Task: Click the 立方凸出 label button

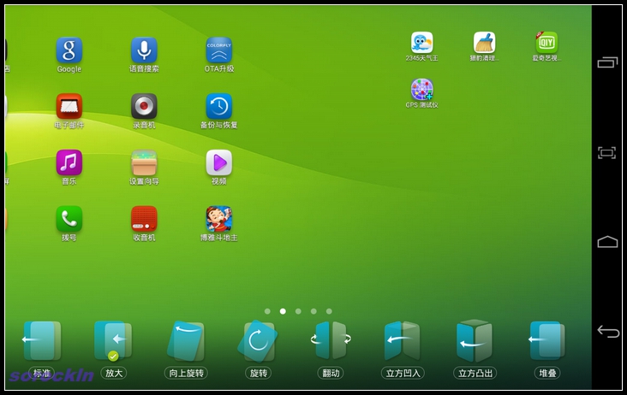Action: tap(475, 373)
